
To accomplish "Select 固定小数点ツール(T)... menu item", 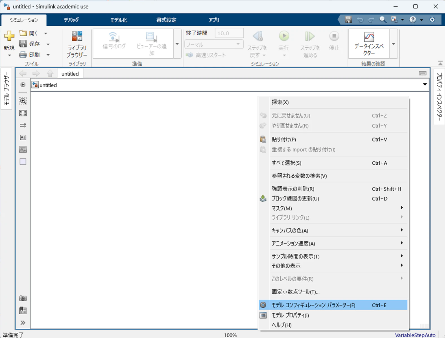I will tap(333, 292).
